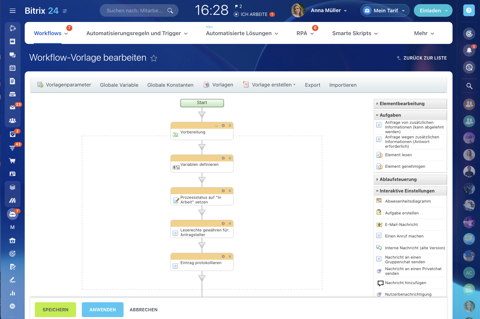Go back via Zurück zur Liste
The height and width of the screenshot is (319, 480).
422,58
